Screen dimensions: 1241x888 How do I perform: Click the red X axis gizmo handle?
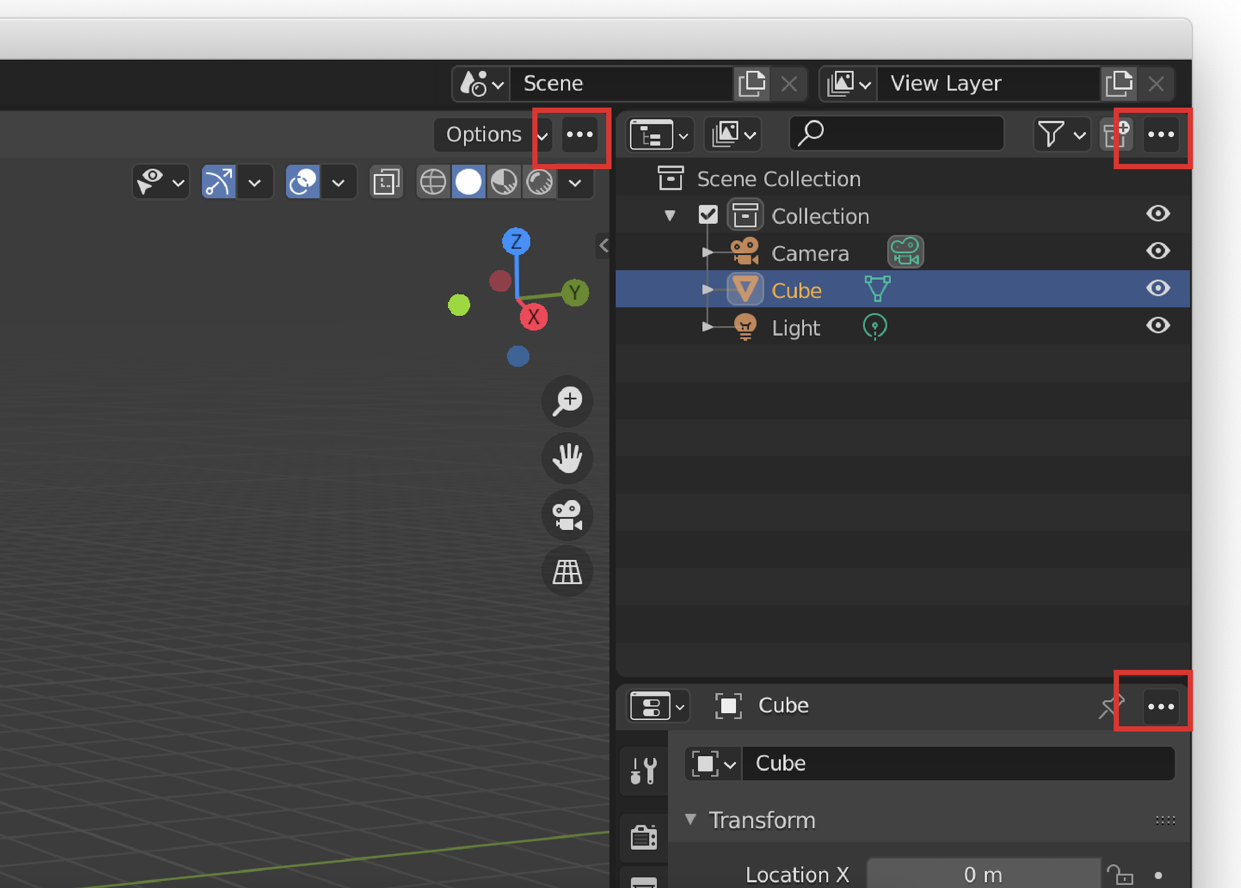tap(534, 317)
